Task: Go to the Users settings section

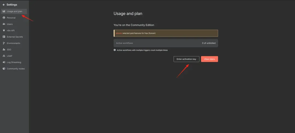Action: pyautogui.click(x=10, y=24)
